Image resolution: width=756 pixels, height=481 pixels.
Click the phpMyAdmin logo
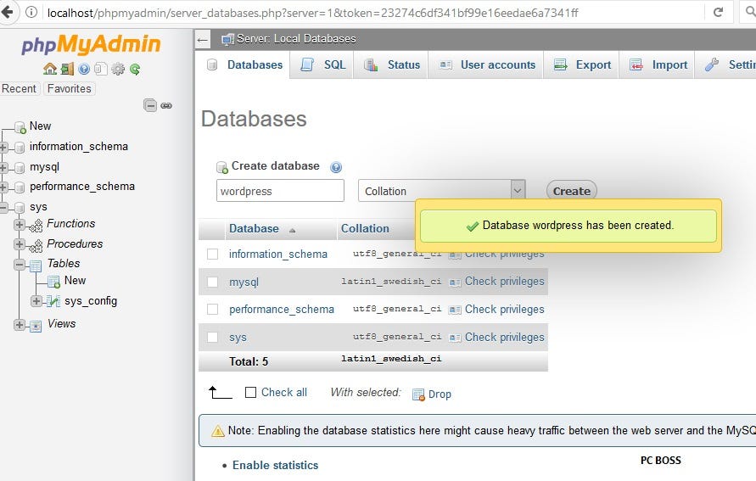point(91,45)
